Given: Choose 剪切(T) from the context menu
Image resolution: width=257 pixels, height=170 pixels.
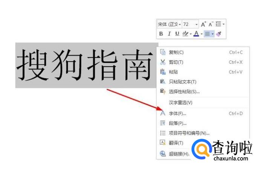Looking at the screenshot, I should pyautogui.click(x=203, y=62).
